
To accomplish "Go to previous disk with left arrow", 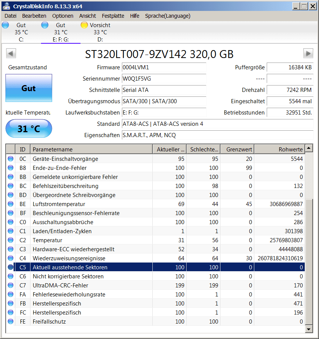I will 11,53.
